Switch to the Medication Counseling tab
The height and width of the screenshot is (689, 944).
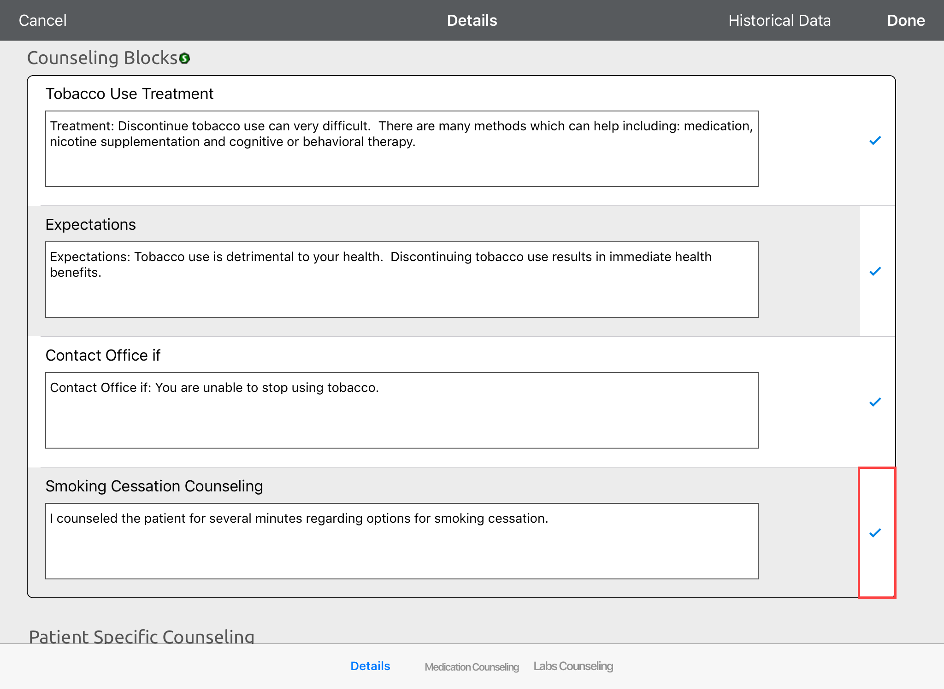[x=472, y=667]
